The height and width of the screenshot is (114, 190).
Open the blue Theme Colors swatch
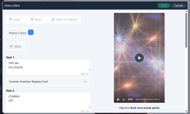(x=31, y=32)
